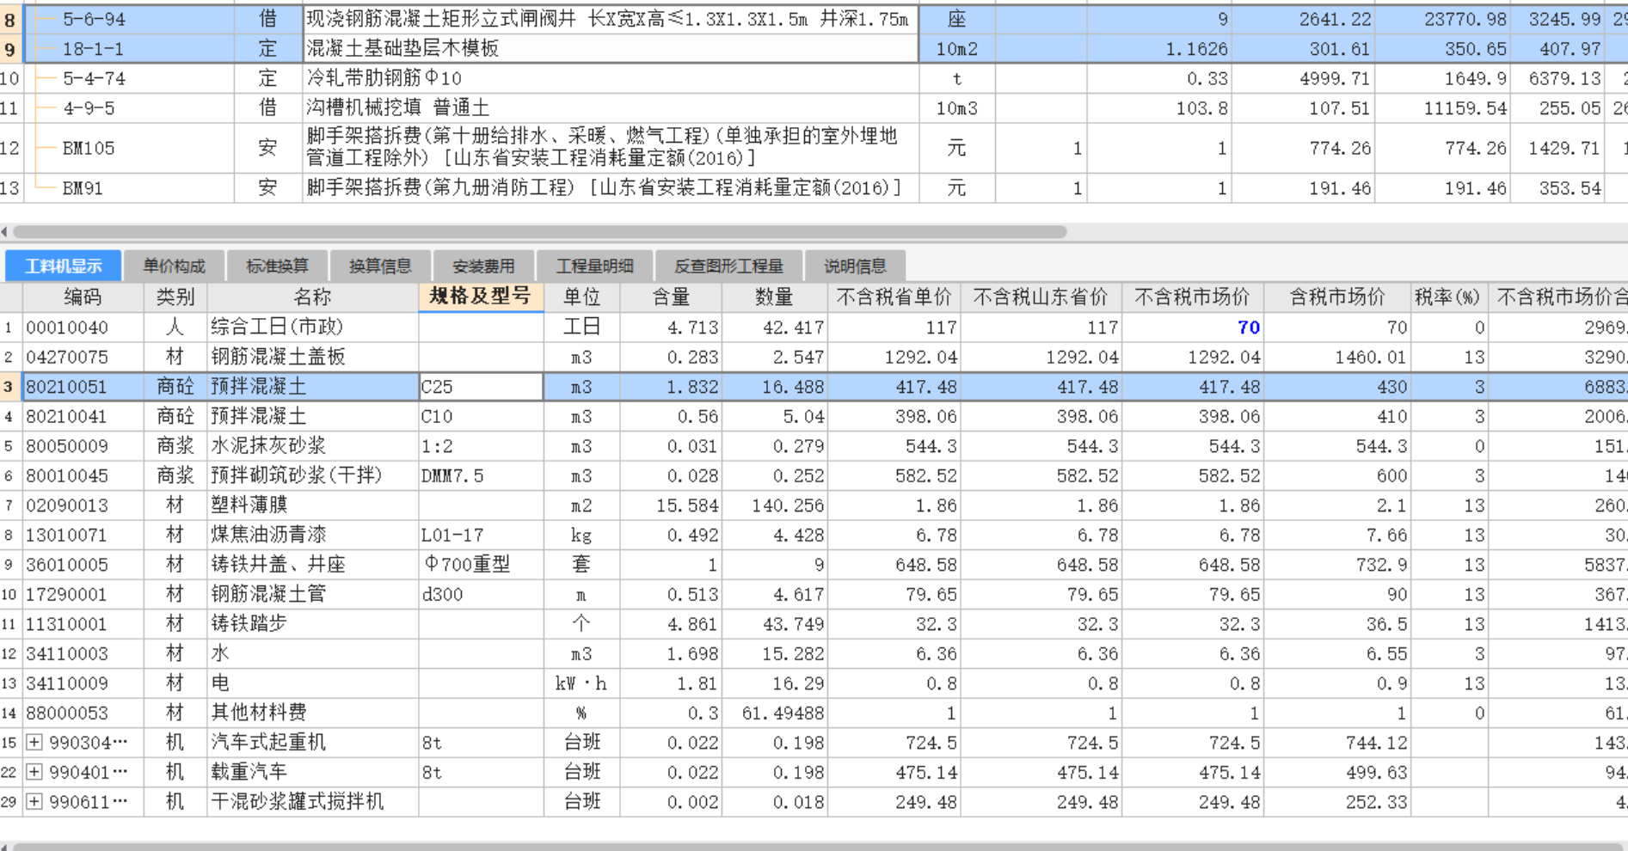Open the 说明信息 tab
The height and width of the screenshot is (851, 1628).
tap(854, 266)
